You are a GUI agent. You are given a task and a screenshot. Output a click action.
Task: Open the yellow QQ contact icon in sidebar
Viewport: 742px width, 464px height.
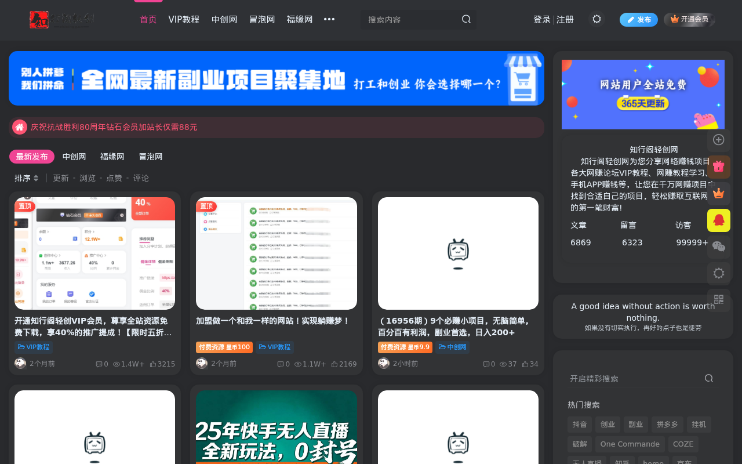[718, 220]
